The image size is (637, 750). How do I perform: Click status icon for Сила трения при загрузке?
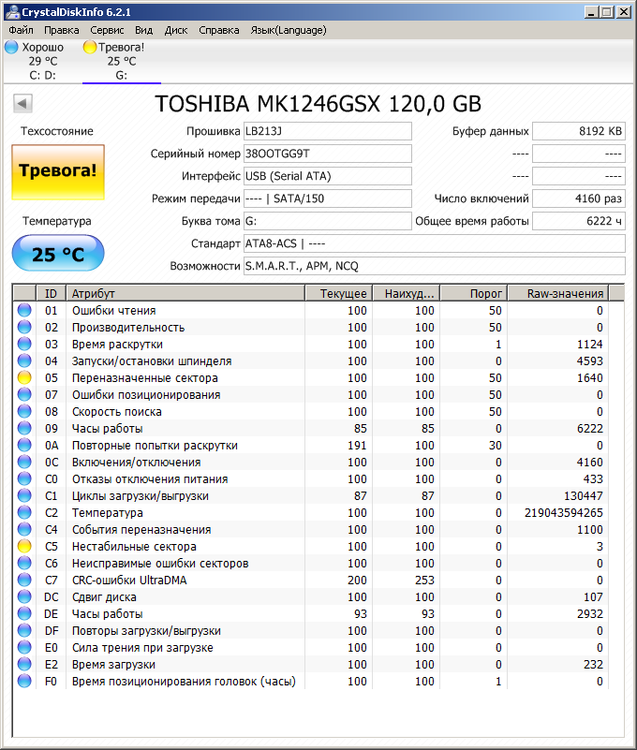(x=24, y=647)
